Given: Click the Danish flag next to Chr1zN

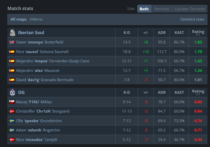Looking at the screenshot, I should tap(12, 111).
